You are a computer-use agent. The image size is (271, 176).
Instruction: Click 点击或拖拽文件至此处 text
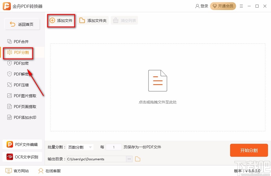coord(158,102)
